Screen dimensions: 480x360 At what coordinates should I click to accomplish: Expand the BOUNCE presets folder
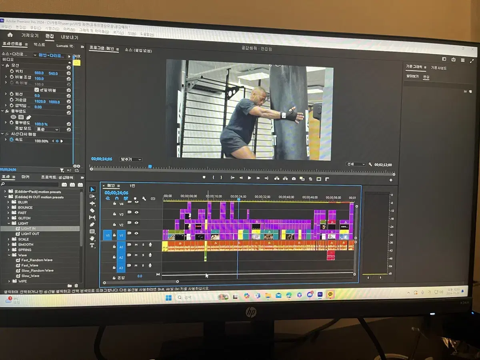[x=8, y=207]
